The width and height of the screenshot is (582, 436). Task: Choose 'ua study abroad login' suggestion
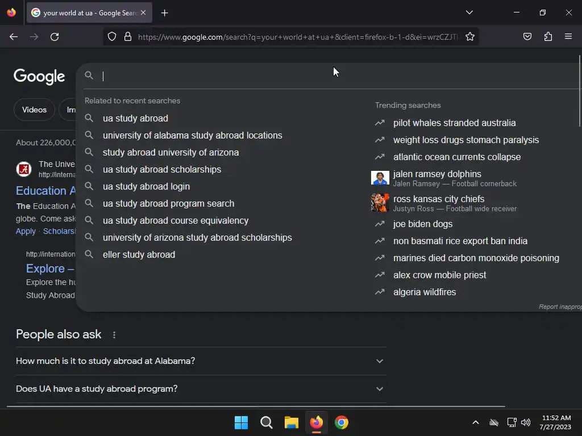(x=146, y=186)
